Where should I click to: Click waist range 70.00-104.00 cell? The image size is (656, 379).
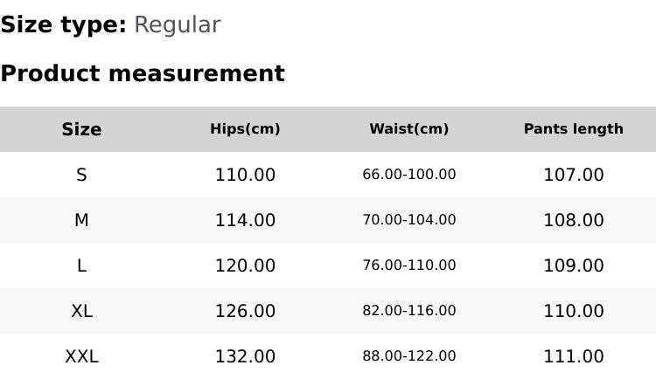[408, 220]
